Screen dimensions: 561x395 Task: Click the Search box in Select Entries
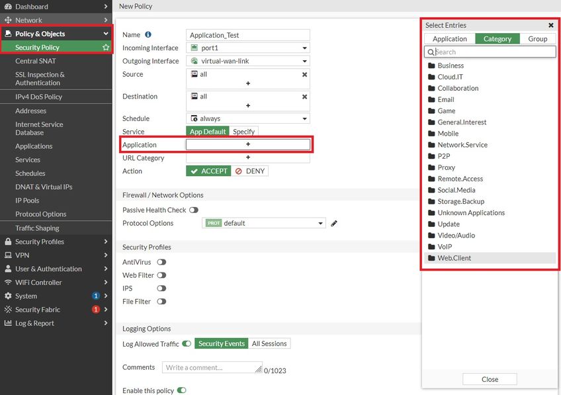click(x=490, y=52)
